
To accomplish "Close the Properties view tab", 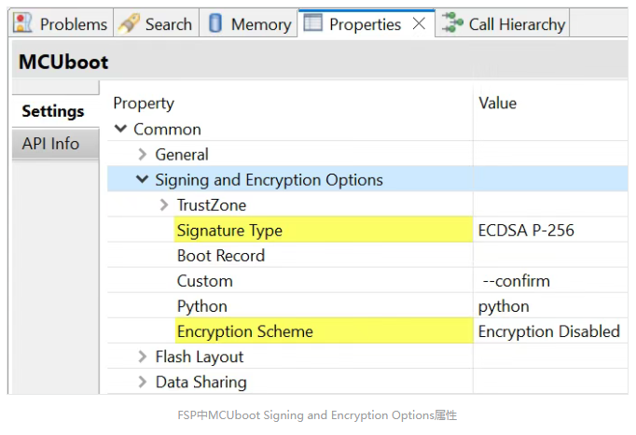I will pos(419,23).
